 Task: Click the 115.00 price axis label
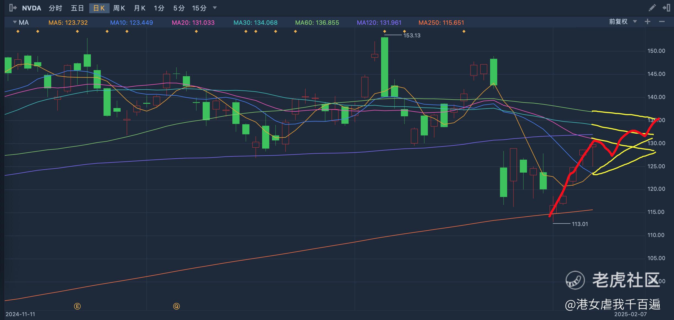tap(656, 212)
